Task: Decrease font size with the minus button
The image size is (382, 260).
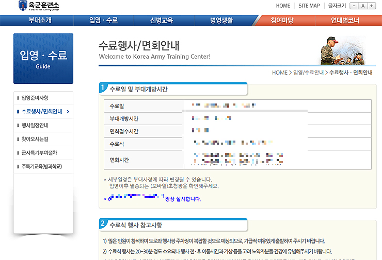Action: [x=354, y=6]
